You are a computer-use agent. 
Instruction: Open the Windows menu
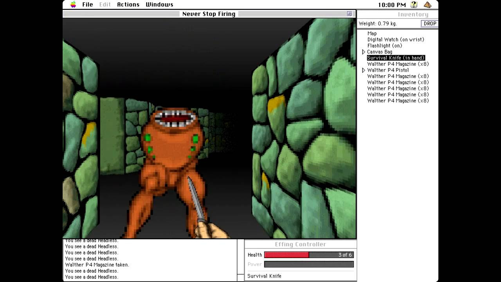coord(159,5)
